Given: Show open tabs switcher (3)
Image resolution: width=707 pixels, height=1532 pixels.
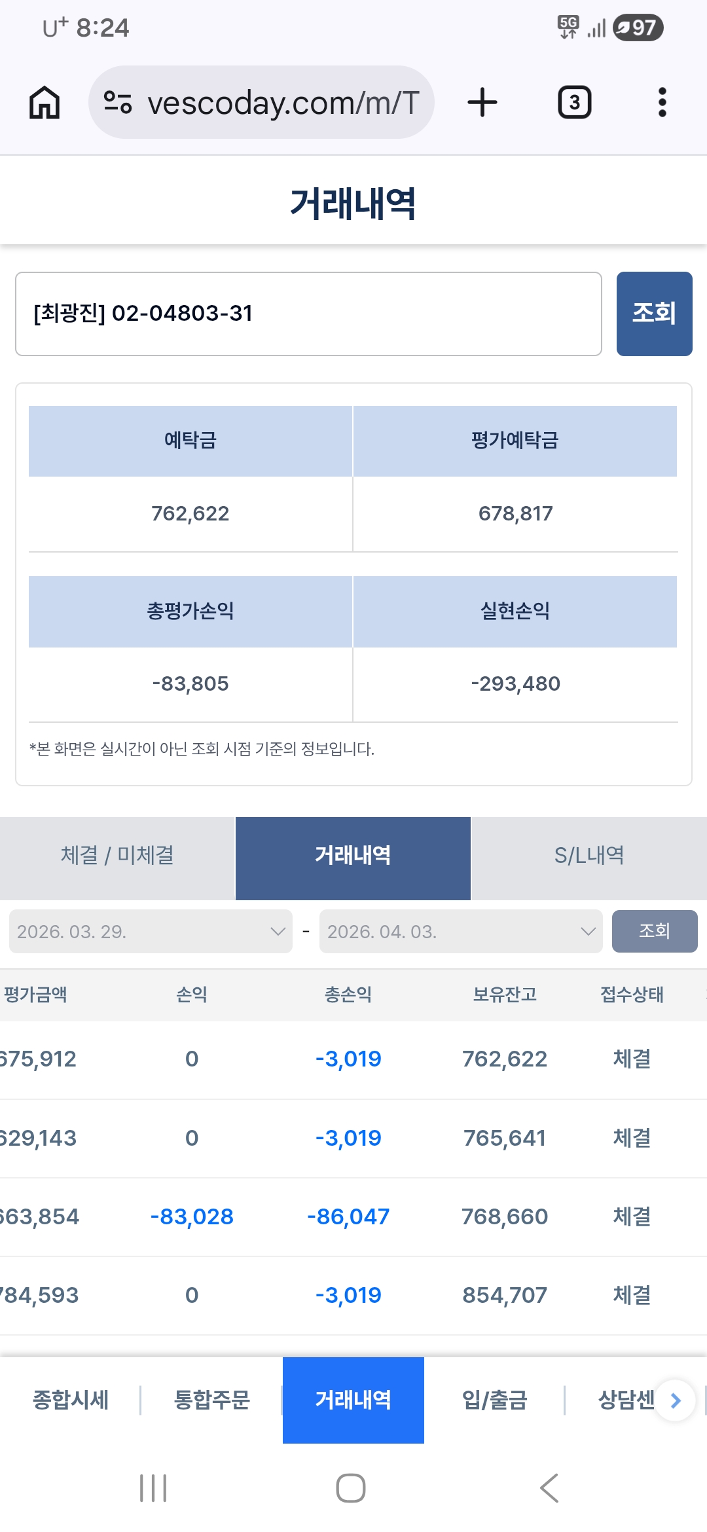Looking at the screenshot, I should pos(574,103).
